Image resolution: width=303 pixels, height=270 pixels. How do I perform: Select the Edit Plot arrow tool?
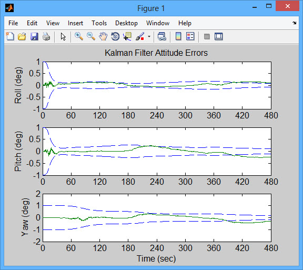pos(63,36)
